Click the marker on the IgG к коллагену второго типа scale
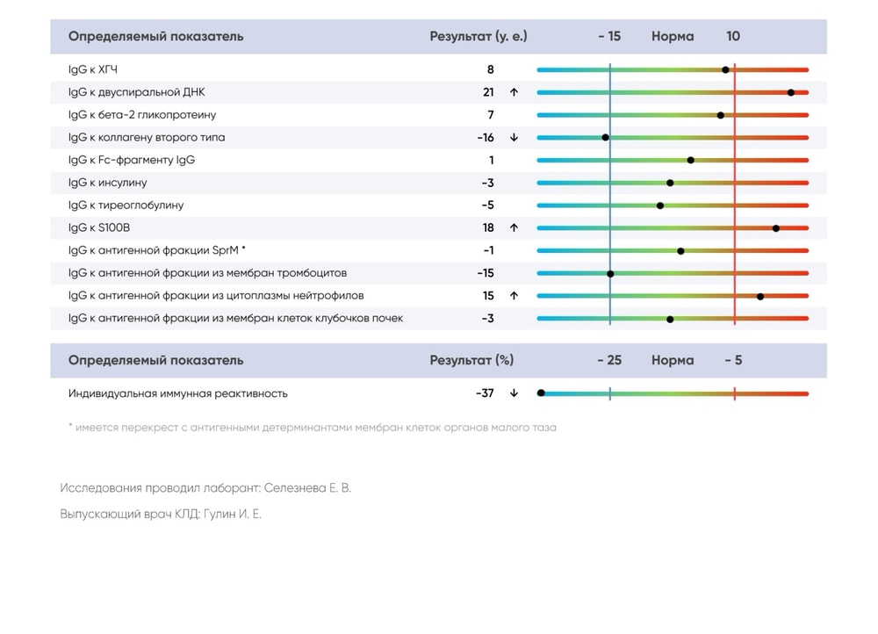This screenshot has width=878, height=634. [605, 138]
